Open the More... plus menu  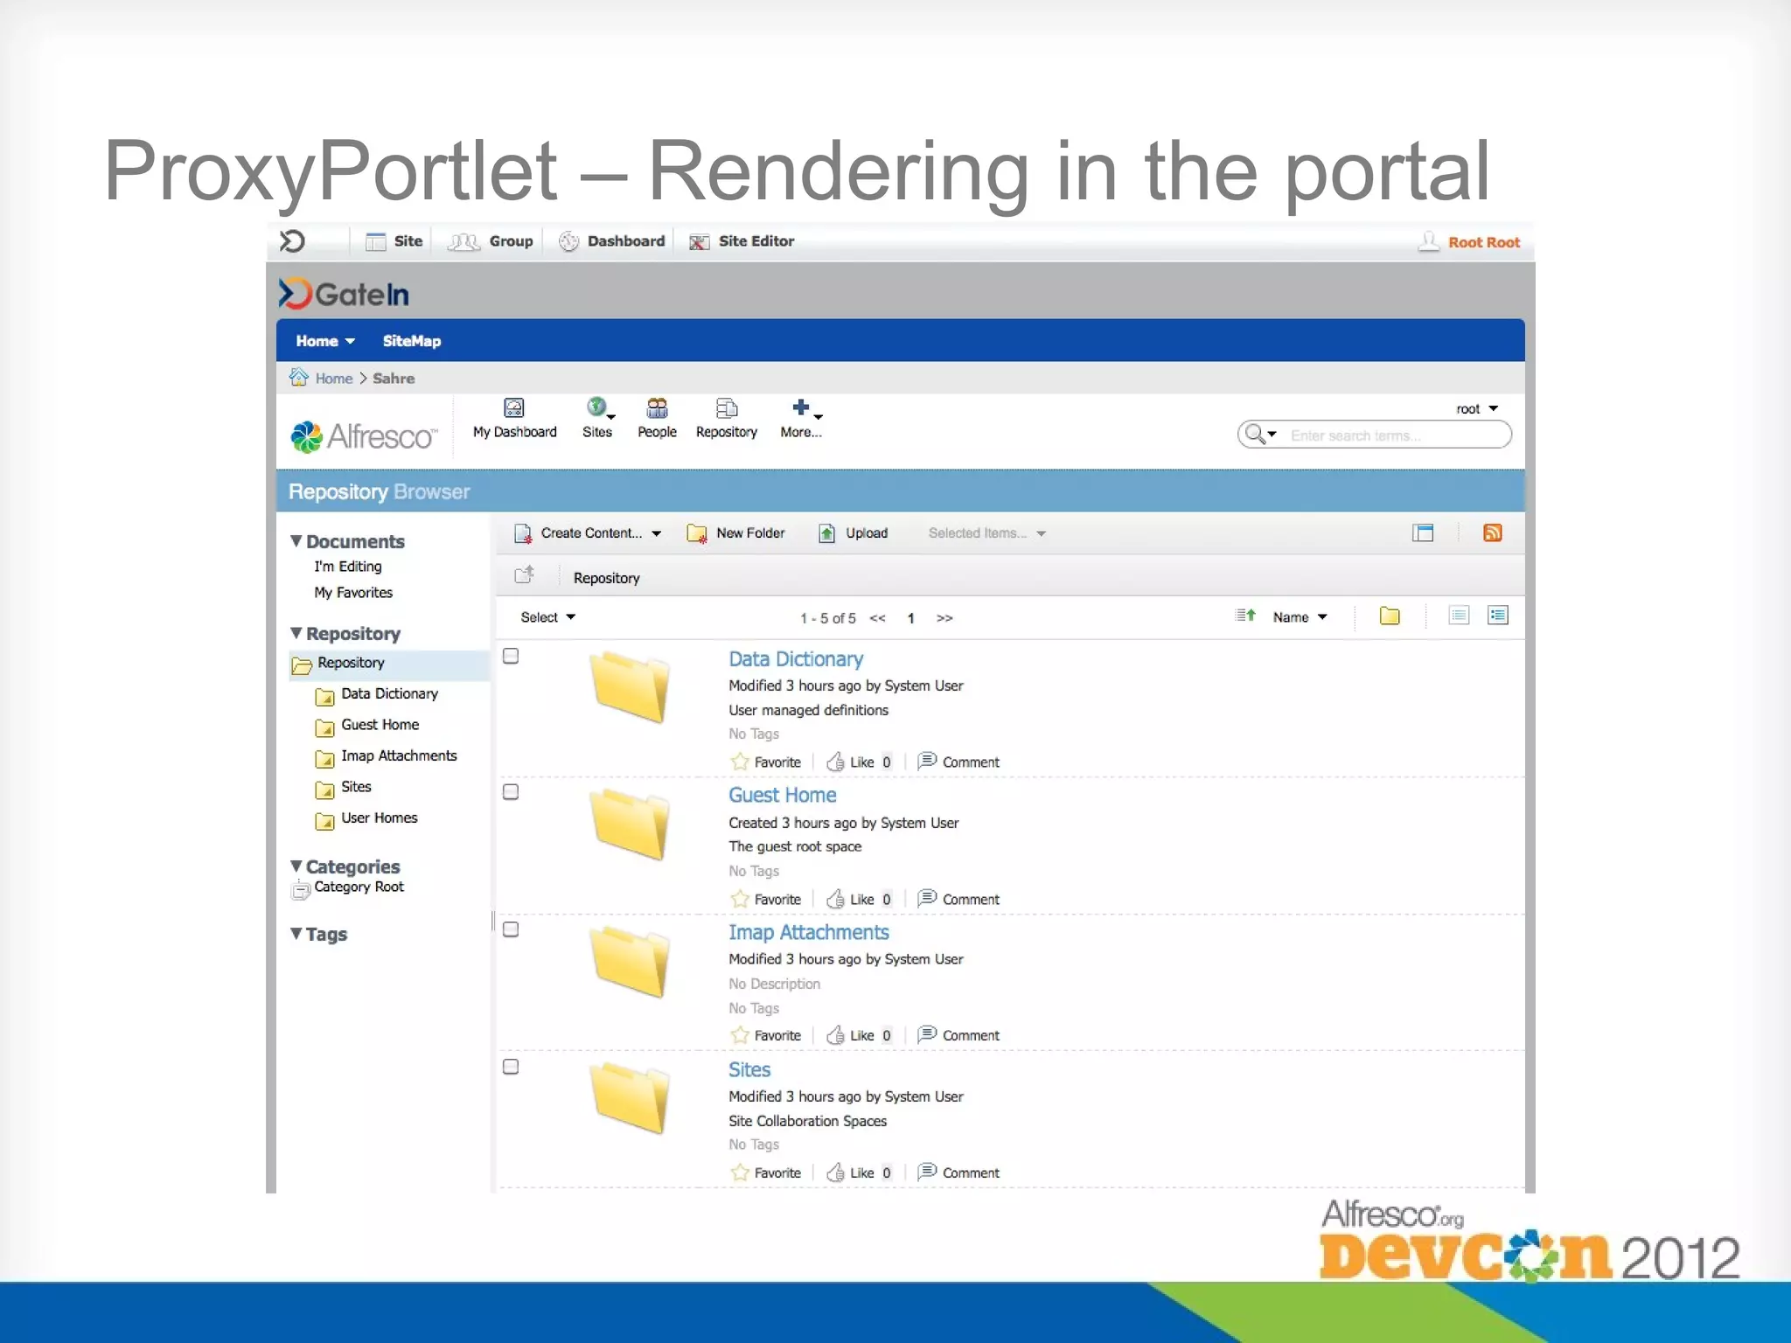coord(801,419)
